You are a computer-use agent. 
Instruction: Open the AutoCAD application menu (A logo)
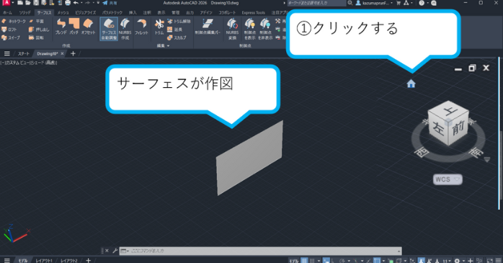click(x=6, y=3)
